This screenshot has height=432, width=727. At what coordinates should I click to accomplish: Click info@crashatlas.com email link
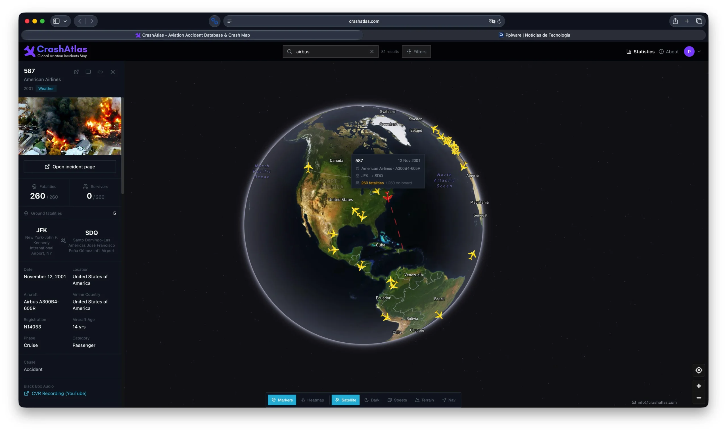click(654, 403)
